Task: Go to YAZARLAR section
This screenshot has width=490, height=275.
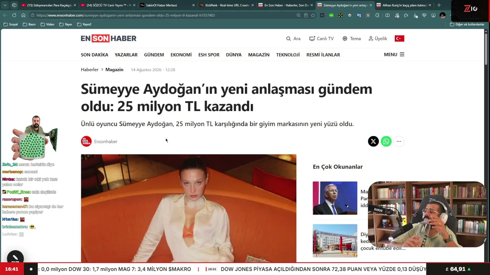Action: tap(126, 55)
